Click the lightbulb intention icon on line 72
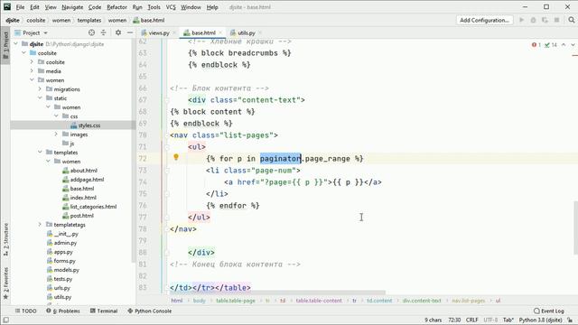578x325 pixels. [x=176, y=157]
